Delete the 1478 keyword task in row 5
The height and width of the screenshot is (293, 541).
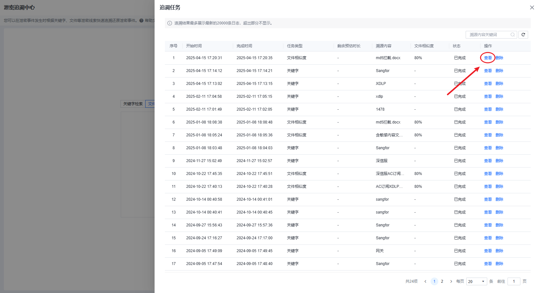(499, 109)
